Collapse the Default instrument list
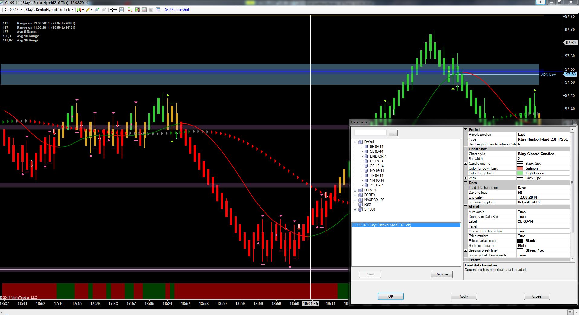Screen dimensions: 579x315 coord(355,142)
